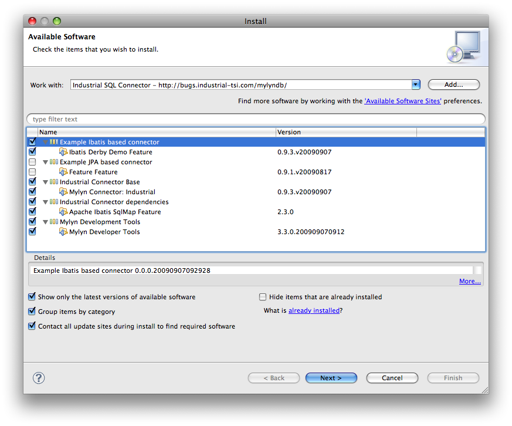
Task: Click the Mylyn Connector: Industrial feature icon
Action: pos(63,192)
